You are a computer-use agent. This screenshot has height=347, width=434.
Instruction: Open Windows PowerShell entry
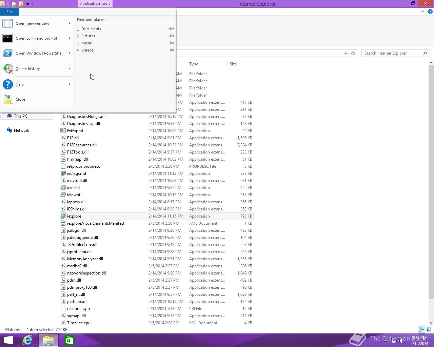(x=37, y=53)
